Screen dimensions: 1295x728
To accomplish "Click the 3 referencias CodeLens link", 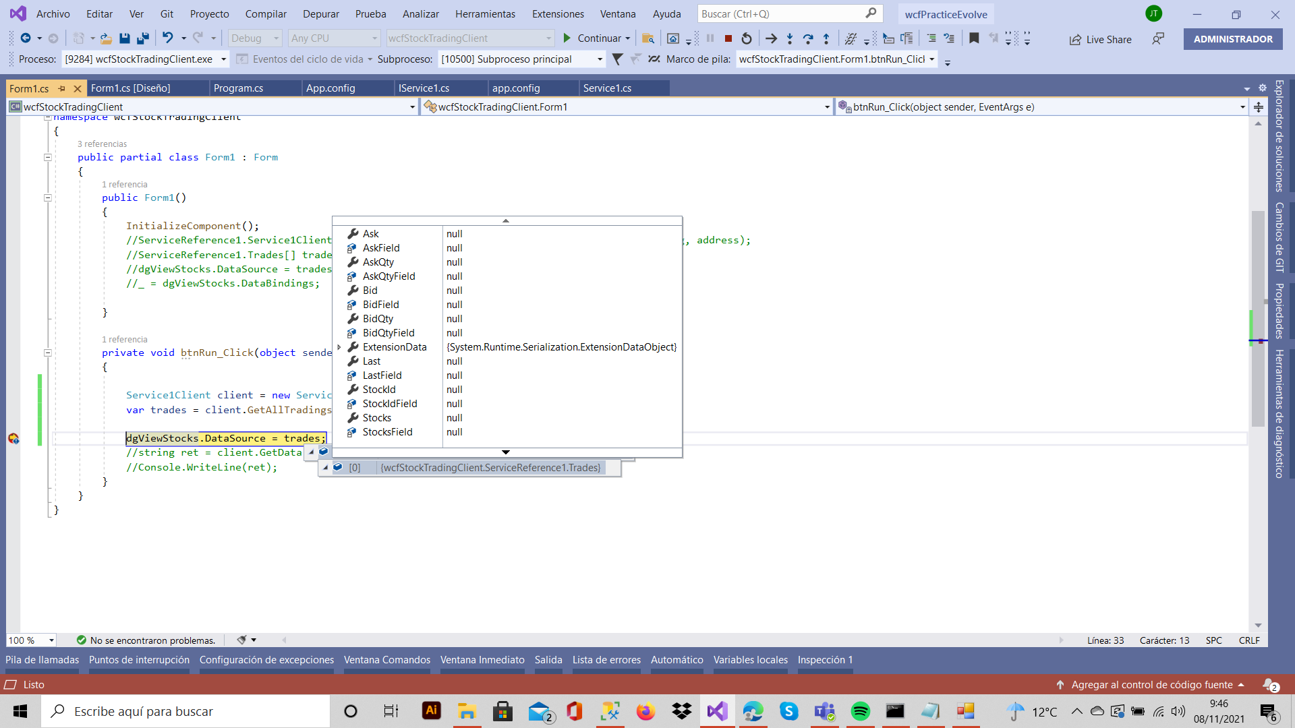I will tap(102, 144).
